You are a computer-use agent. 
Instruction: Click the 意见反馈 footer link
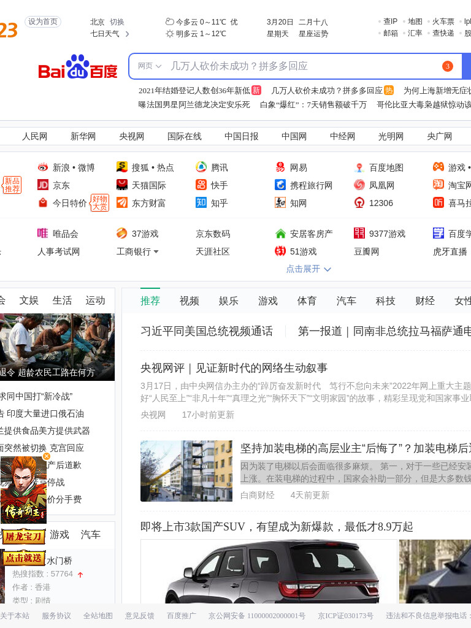139,616
